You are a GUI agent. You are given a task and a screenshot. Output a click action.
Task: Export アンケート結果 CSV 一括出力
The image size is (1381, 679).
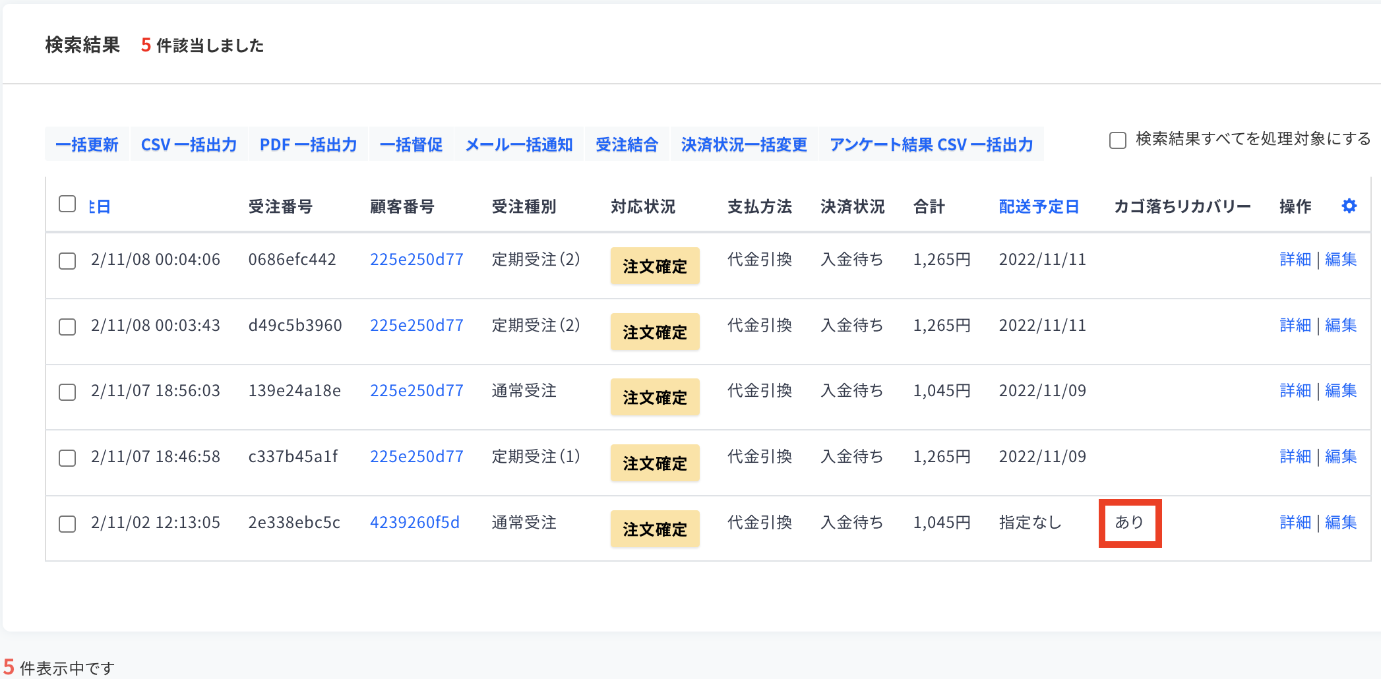(931, 144)
